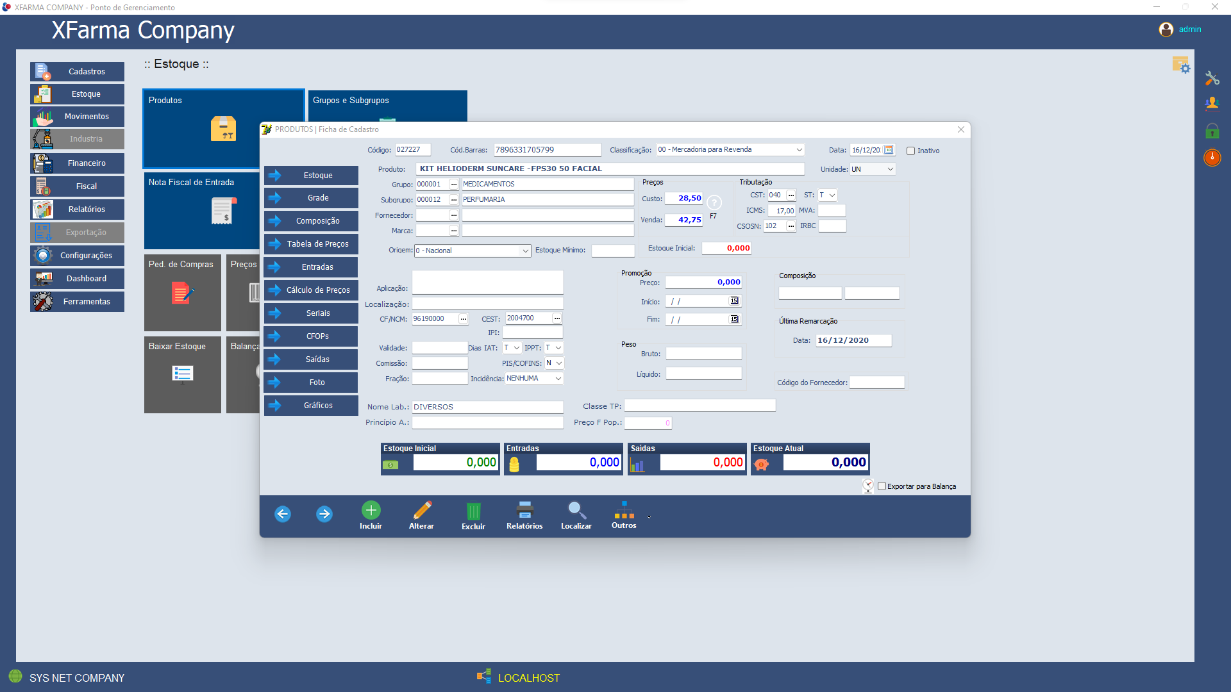The width and height of the screenshot is (1231, 692).
Task: Select the Relatórios sidebar menu
Action: point(78,210)
